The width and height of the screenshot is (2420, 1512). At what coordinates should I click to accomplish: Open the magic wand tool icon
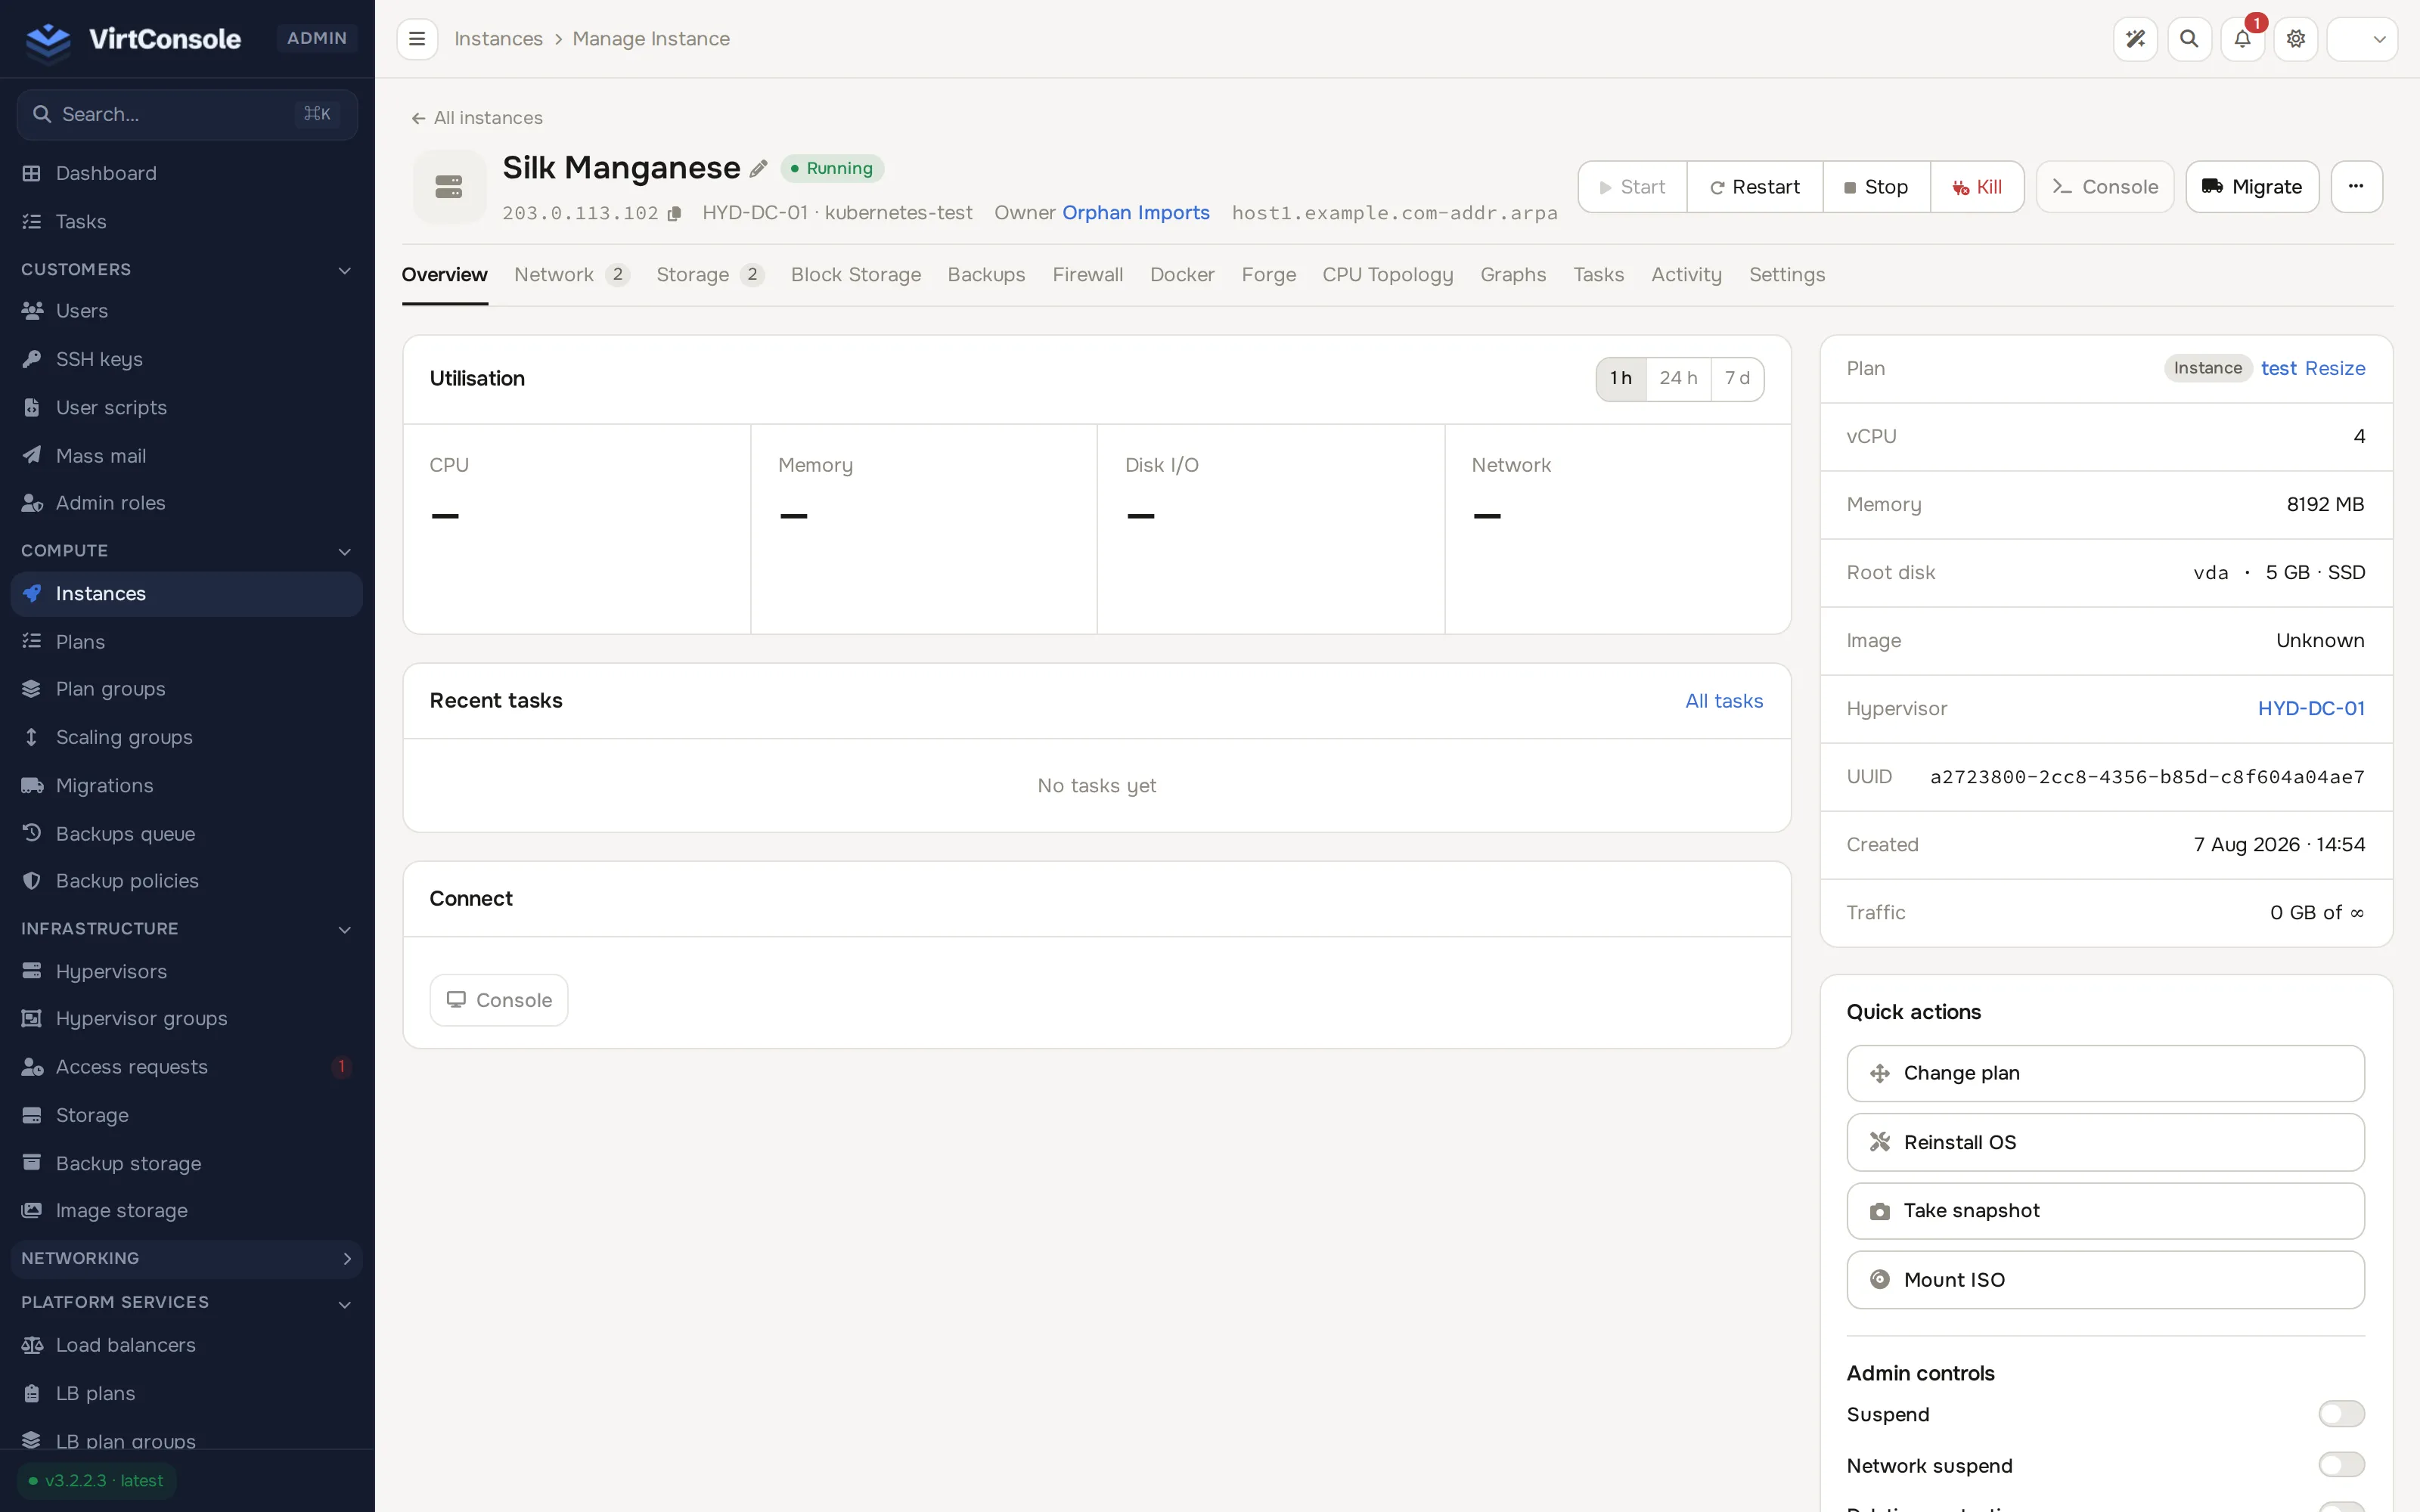[2135, 39]
